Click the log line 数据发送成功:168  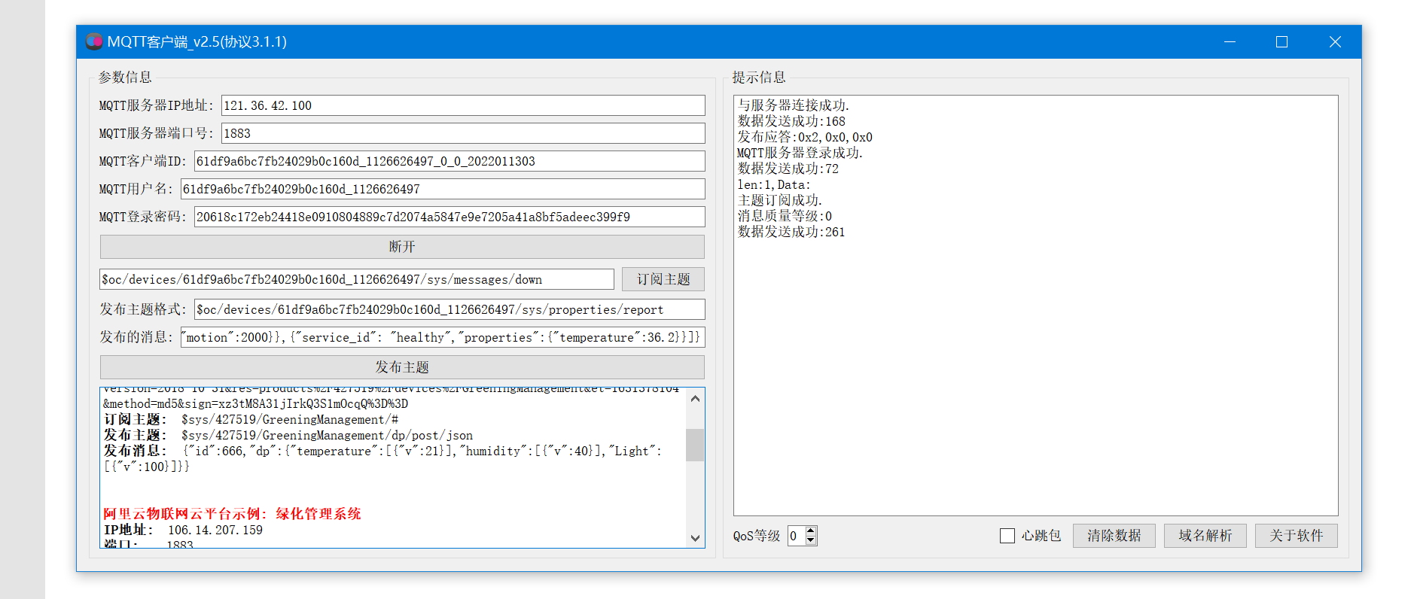(791, 121)
